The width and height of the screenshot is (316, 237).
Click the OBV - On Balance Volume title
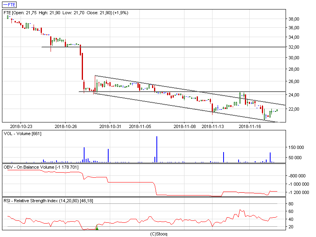coord(41,167)
